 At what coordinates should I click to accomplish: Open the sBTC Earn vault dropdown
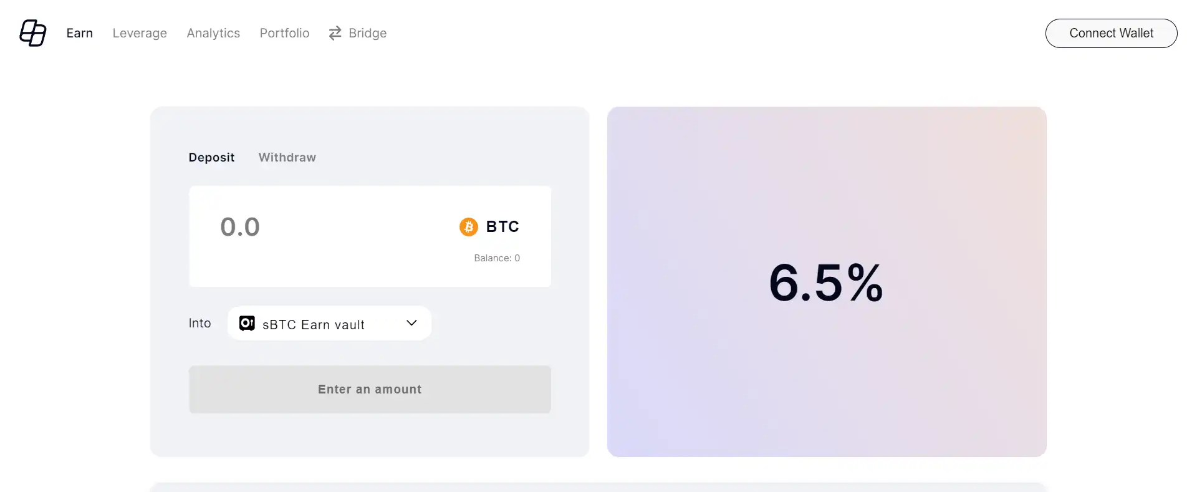[314, 324]
